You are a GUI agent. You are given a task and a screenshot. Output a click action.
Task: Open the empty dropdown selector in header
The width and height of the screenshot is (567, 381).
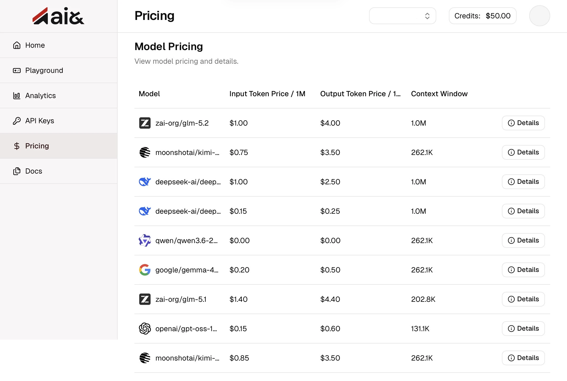coord(403,16)
